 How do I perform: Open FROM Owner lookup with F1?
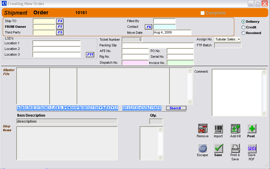[x=60, y=27]
